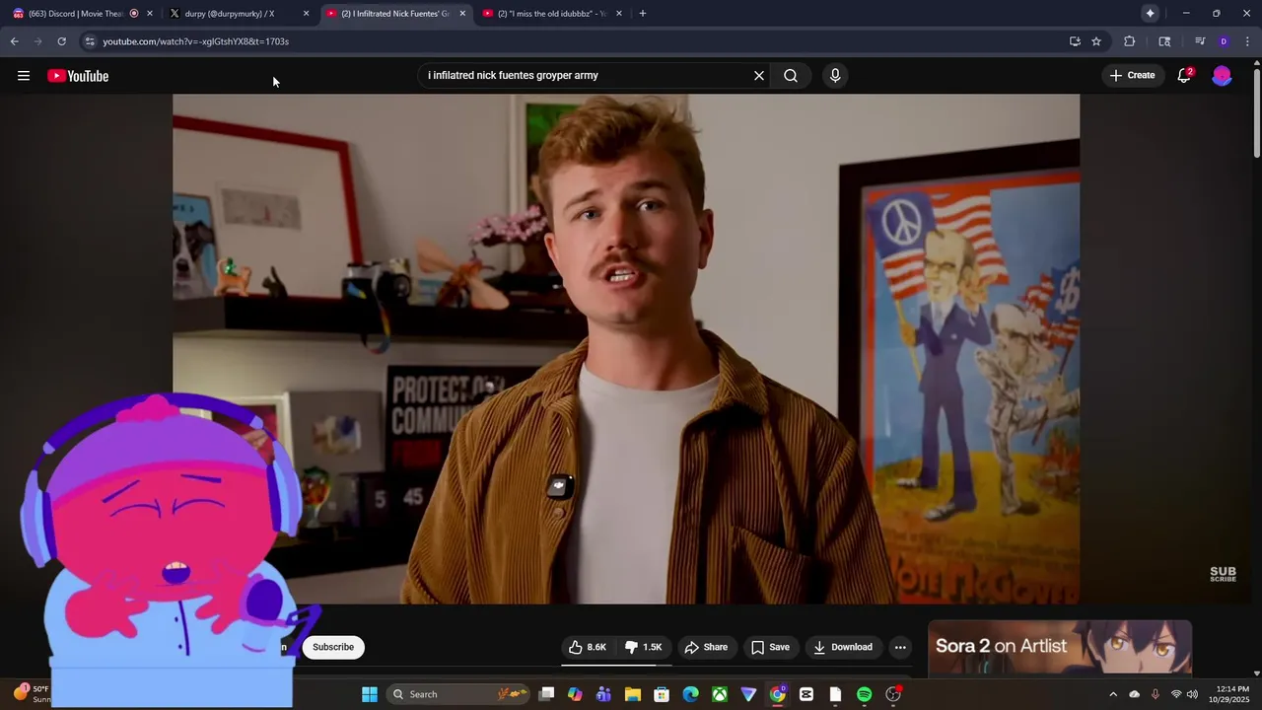Open Chrome media controls icon
Viewport: 1262px width, 710px height.
click(1200, 41)
